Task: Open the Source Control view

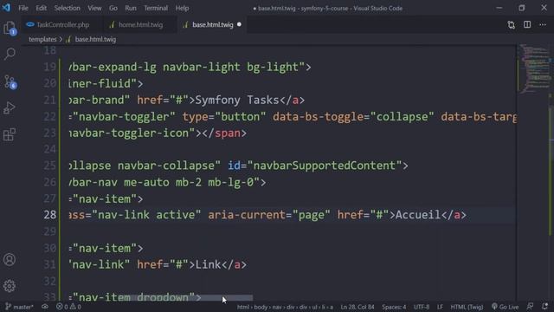Action: pyautogui.click(x=10, y=81)
